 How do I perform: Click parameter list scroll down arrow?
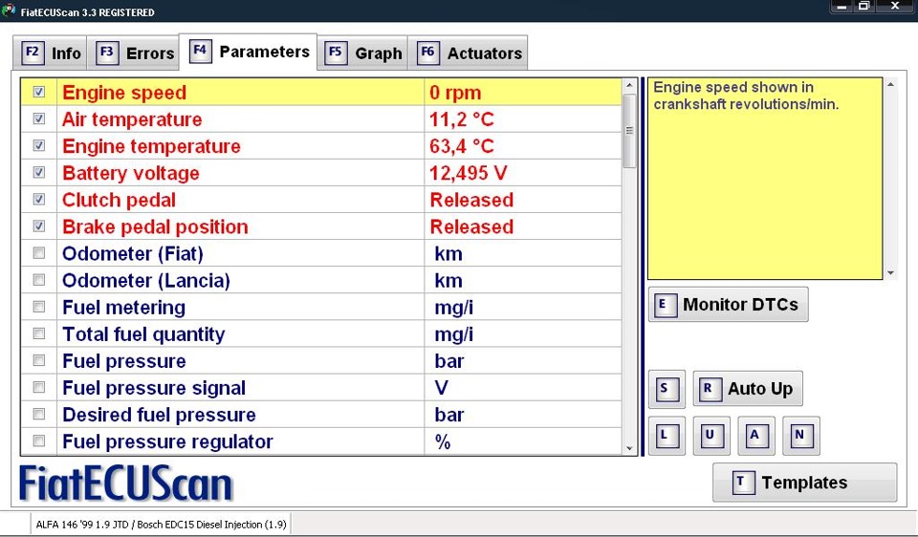click(629, 449)
